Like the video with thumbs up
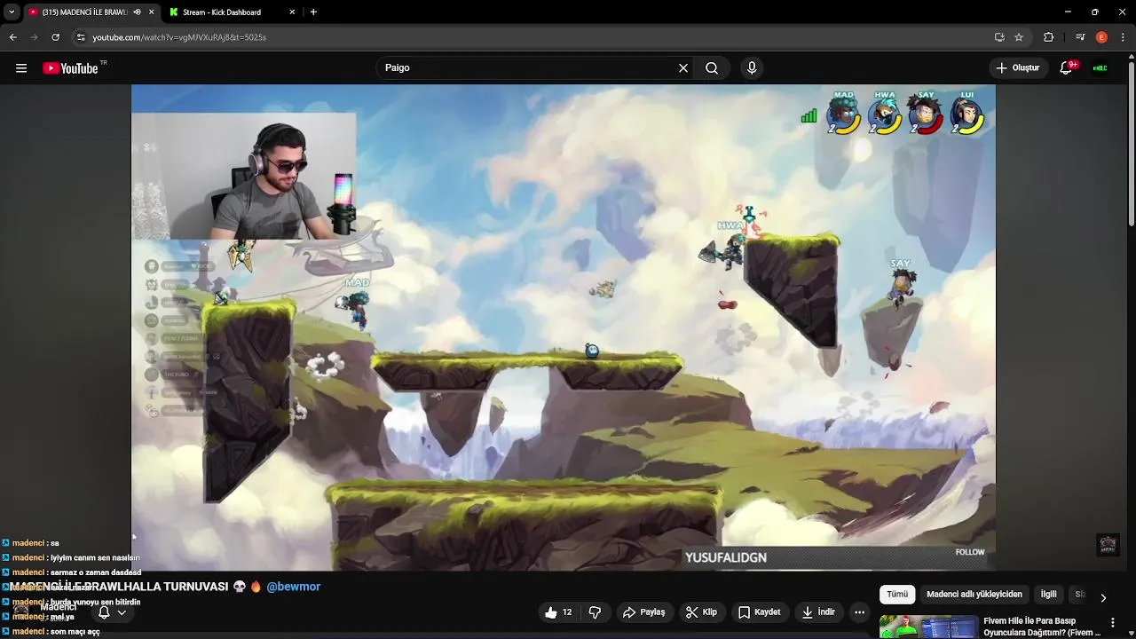This screenshot has width=1136, height=639. [558, 612]
